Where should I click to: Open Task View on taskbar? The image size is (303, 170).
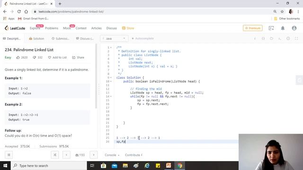click(92, 166)
